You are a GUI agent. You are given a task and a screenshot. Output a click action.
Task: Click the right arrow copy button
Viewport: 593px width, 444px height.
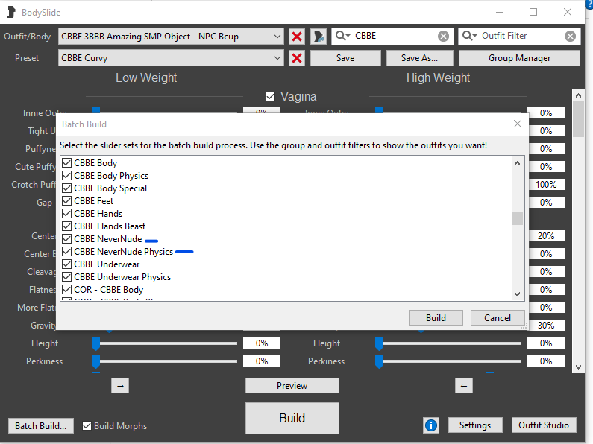[121, 385]
